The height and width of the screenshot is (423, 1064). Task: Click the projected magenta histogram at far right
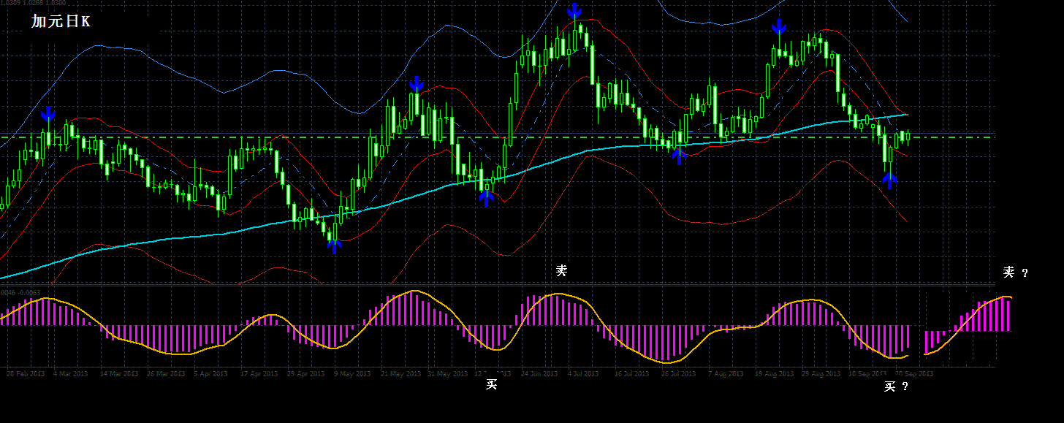[968, 318]
